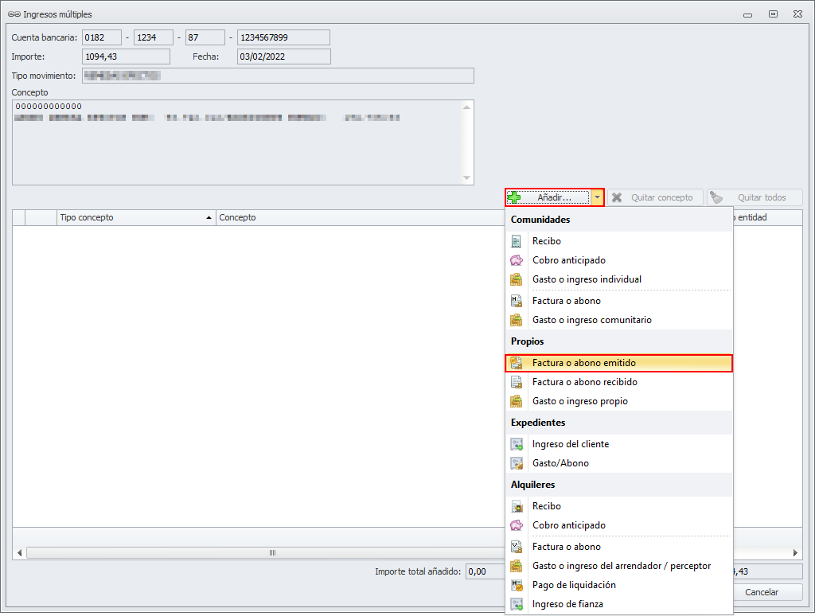Click the piggy bank icon under Comunidades
Screen dimensions: 815x616
[516, 260]
